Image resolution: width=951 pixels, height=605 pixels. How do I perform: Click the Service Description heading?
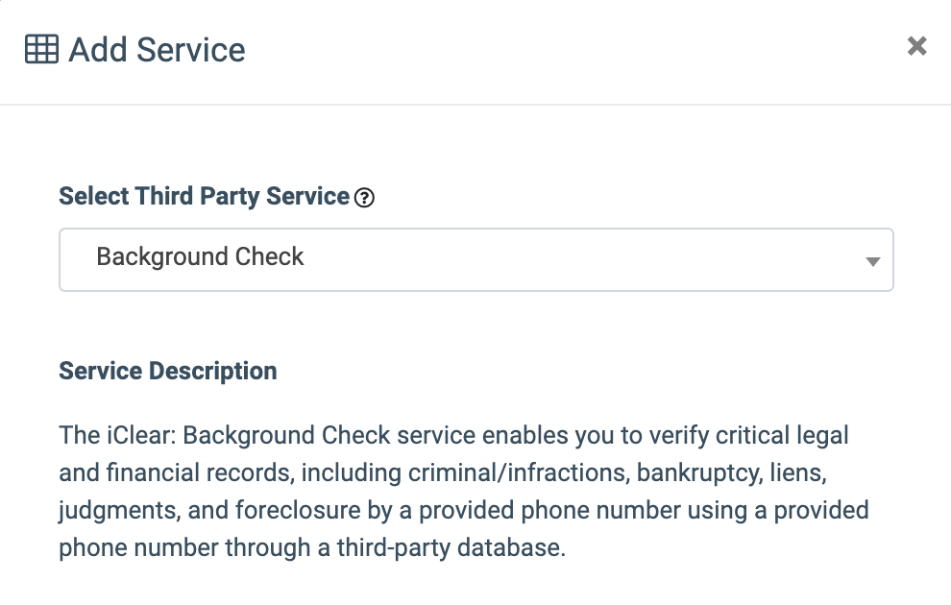pyautogui.click(x=168, y=372)
